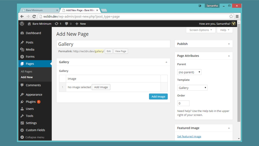Click the browser forward arrow
Screen dimensions: 259x146
coord(28,16)
